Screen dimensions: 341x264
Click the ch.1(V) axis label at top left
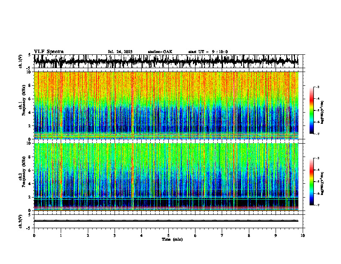[20, 61]
